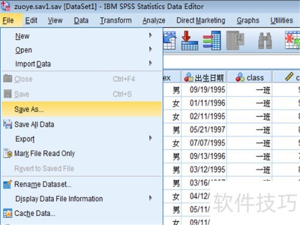Click 男 in the 09/19/1995 row
This screenshot has width=300, height=225.
pos(176,90)
